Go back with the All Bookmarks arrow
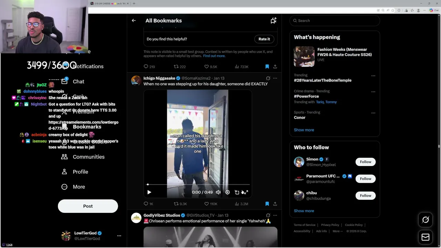Screen dimensions: 441x248 (134, 21)
